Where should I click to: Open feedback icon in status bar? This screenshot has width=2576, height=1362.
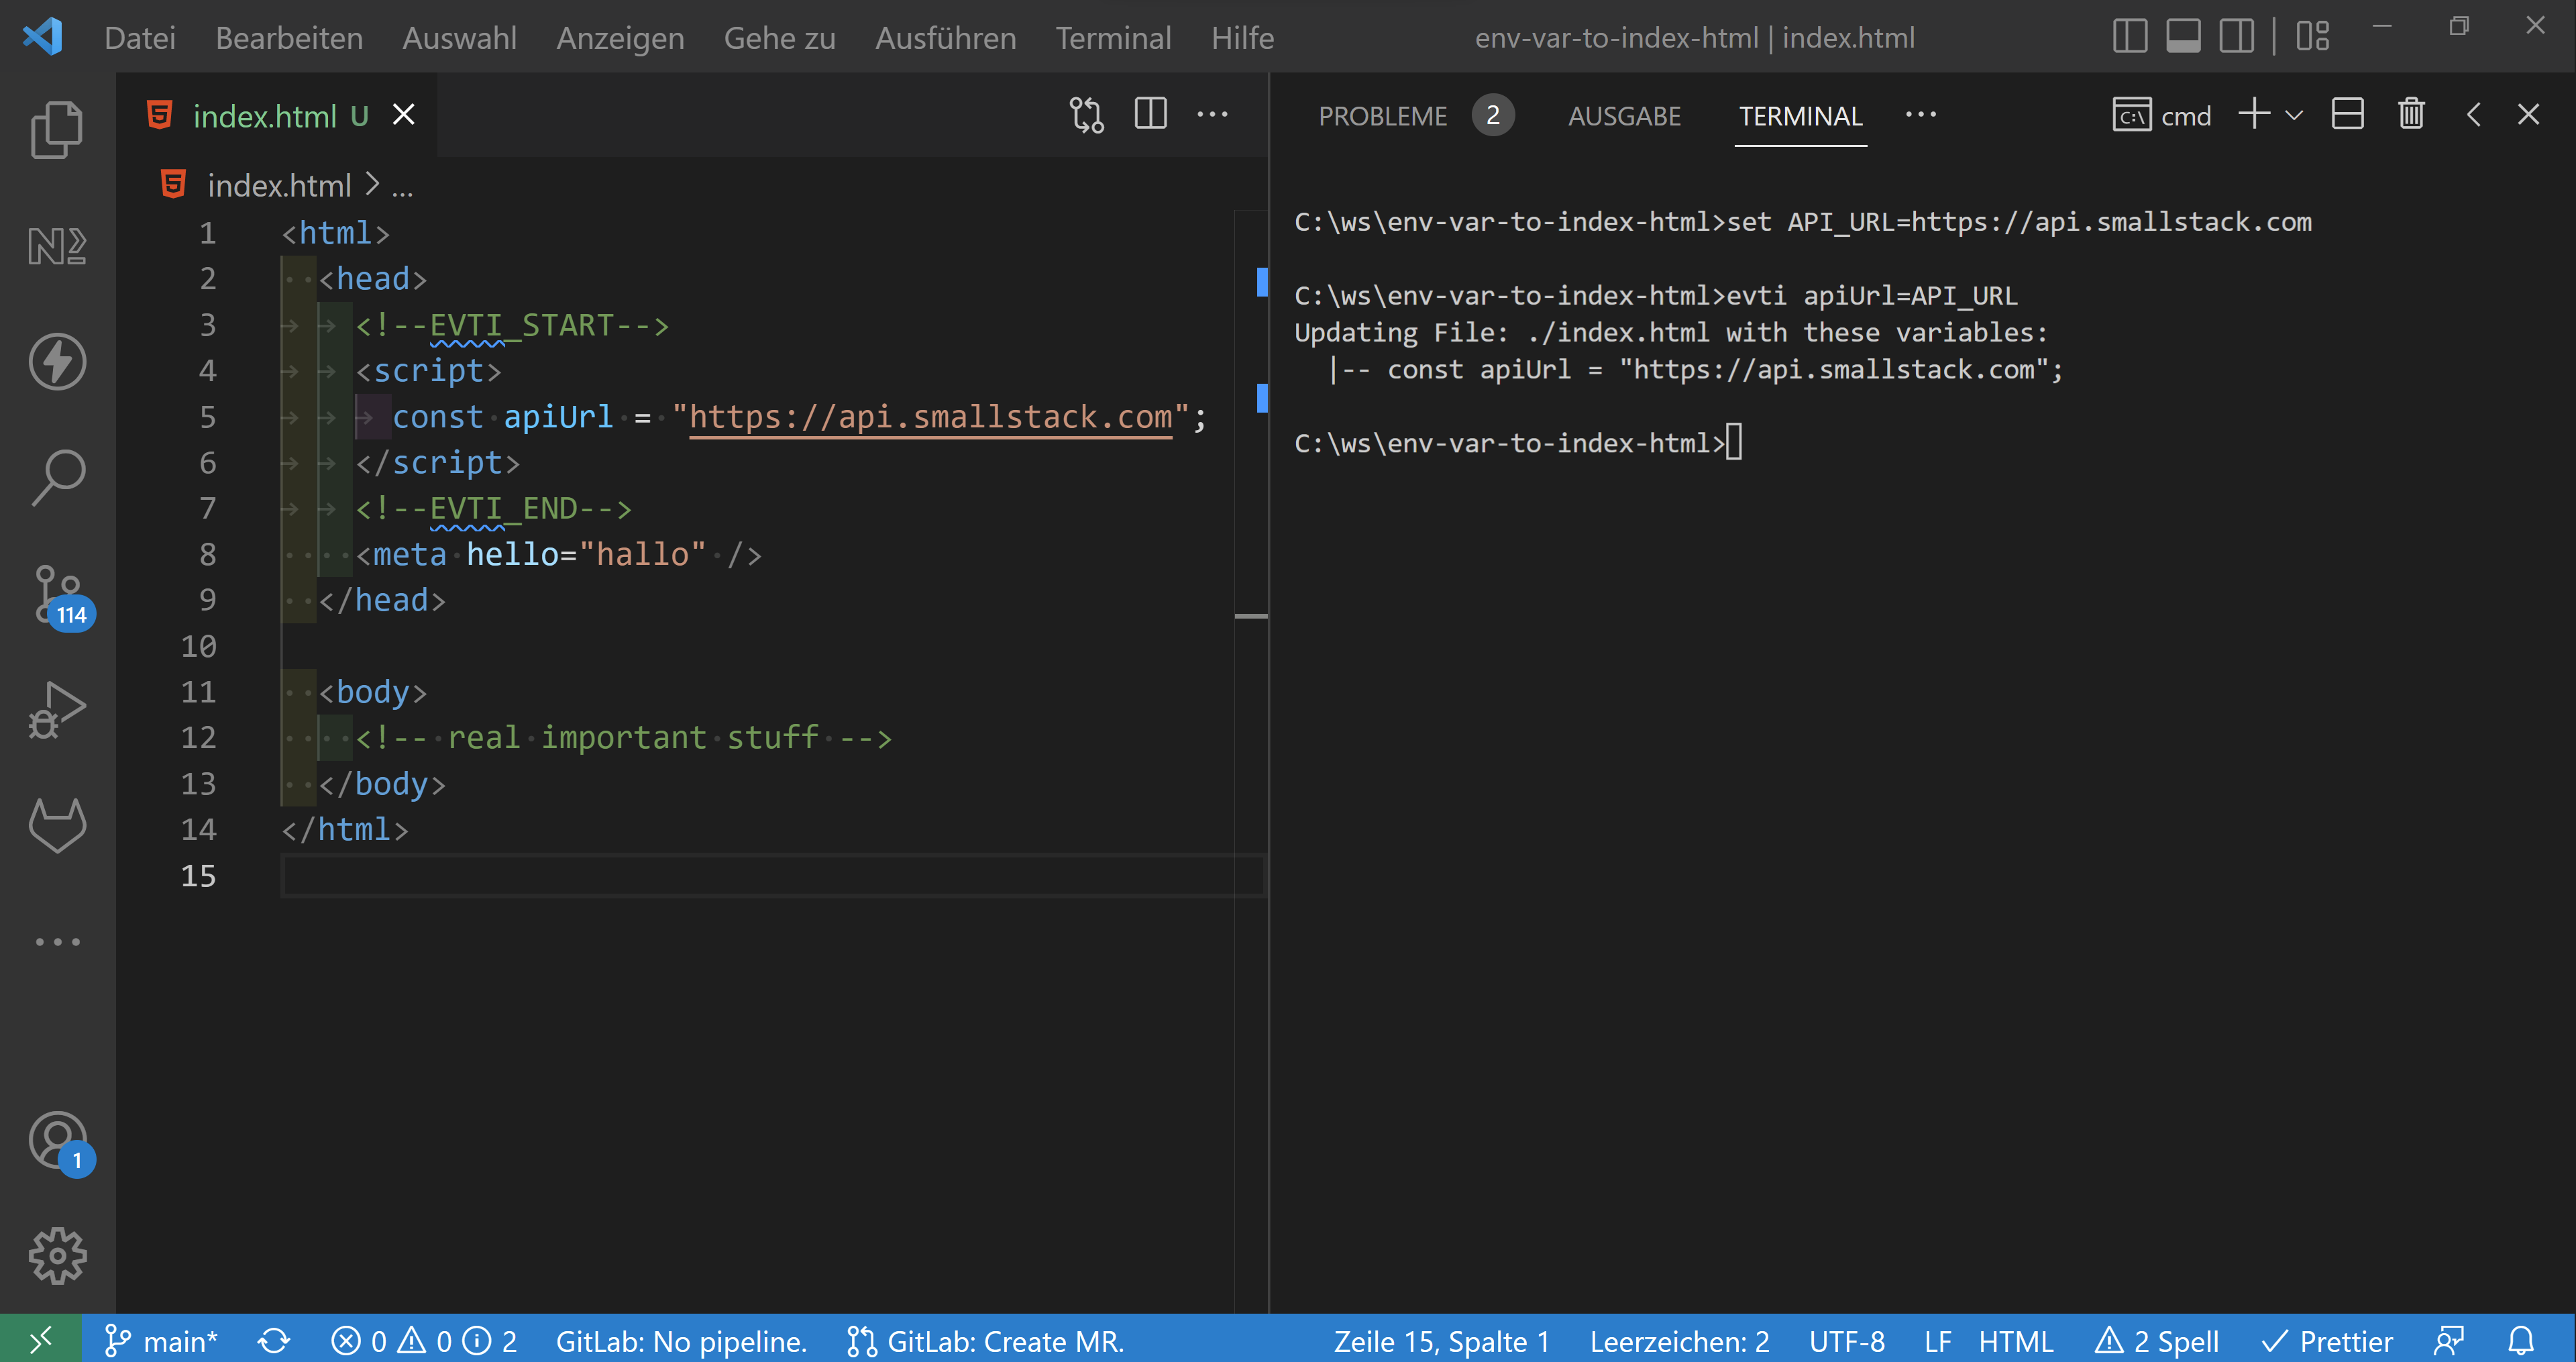[2448, 1340]
